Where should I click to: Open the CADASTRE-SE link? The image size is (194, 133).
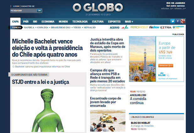pyautogui.click(x=28, y=6)
